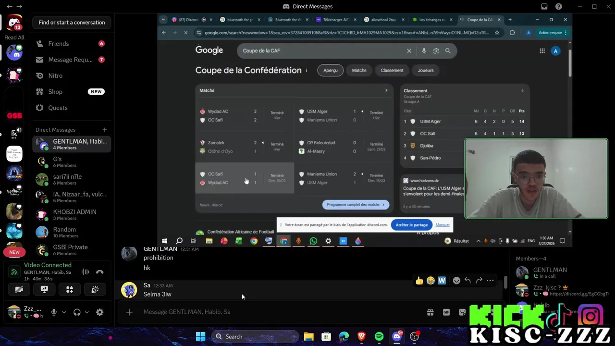
Task: Open attachment plus menu in message bar
Action: pos(129,312)
